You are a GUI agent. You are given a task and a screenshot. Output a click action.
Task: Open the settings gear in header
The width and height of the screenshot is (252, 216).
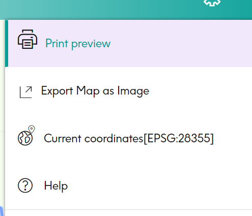click(212, 3)
